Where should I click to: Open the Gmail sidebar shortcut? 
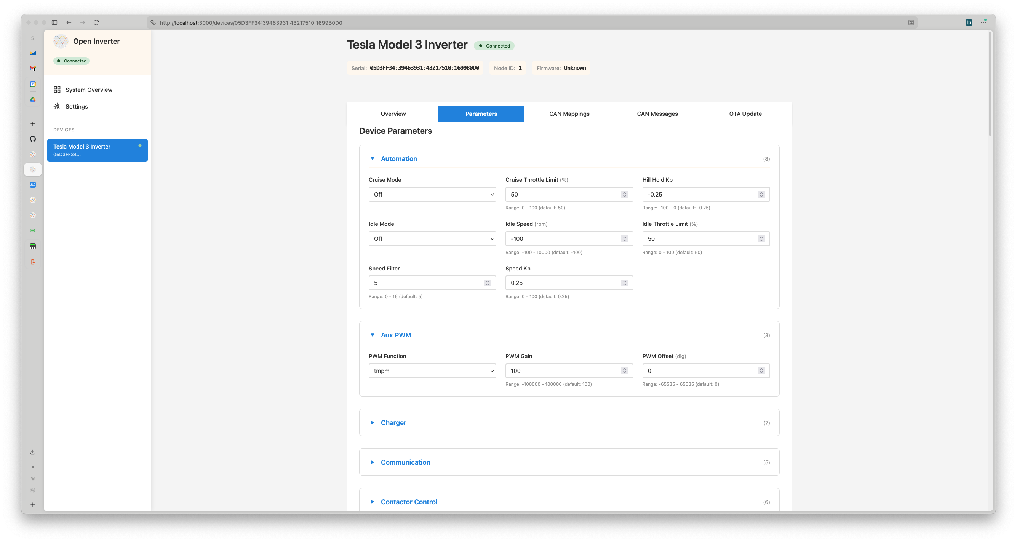[33, 68]
